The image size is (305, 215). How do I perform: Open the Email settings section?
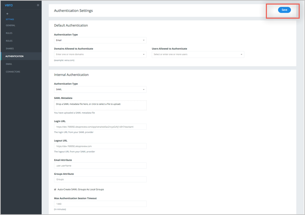coord(9,64)
